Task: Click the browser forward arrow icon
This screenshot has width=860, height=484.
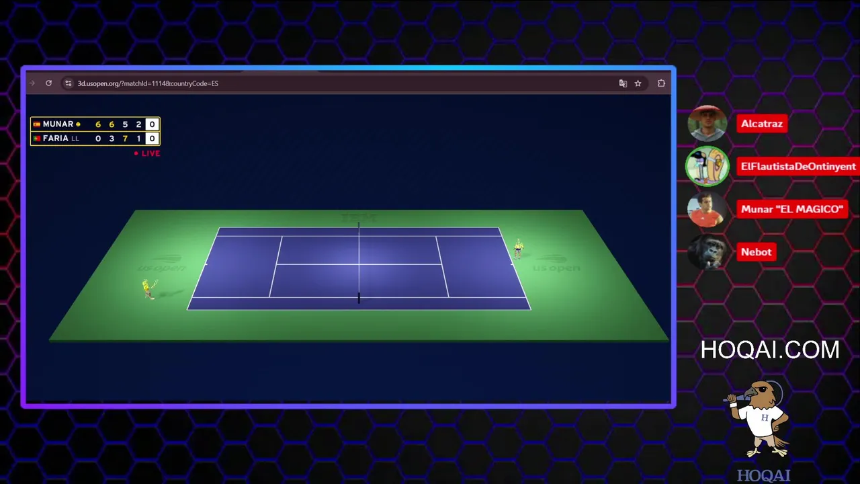Action: (x=32, y=83)
